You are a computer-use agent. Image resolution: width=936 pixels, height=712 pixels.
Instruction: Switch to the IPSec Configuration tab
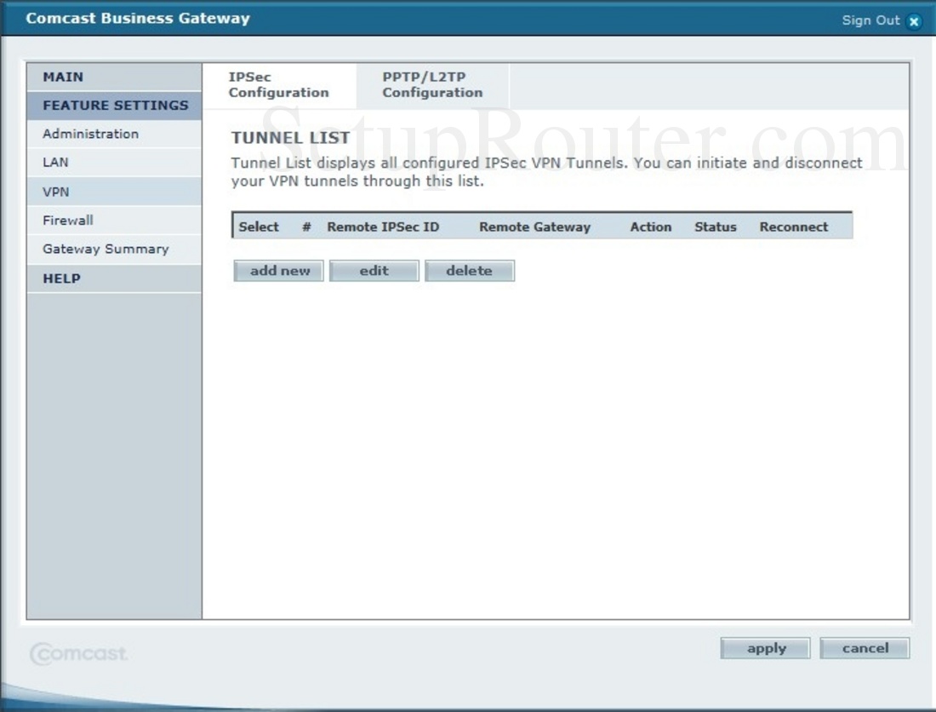[279, 85]
